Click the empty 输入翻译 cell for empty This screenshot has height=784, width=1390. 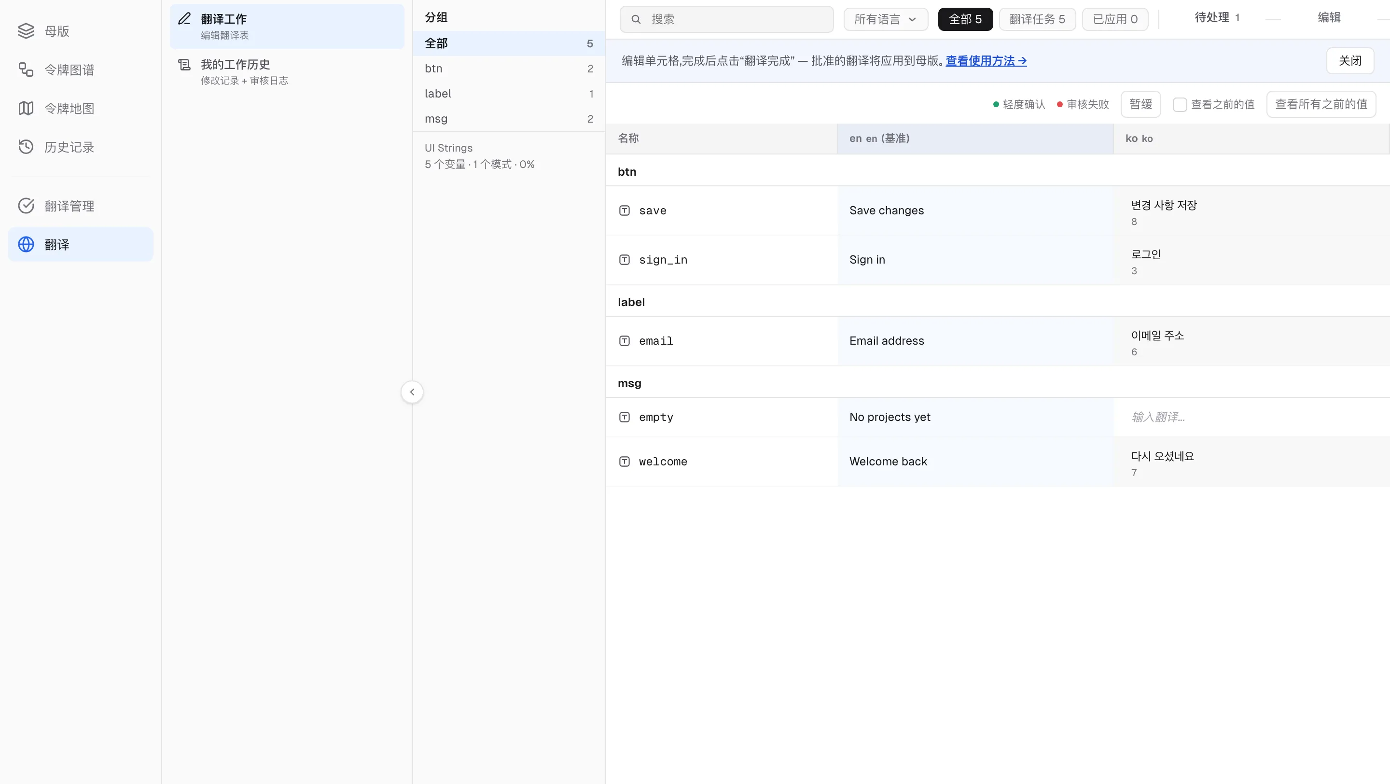(1251, 417)
